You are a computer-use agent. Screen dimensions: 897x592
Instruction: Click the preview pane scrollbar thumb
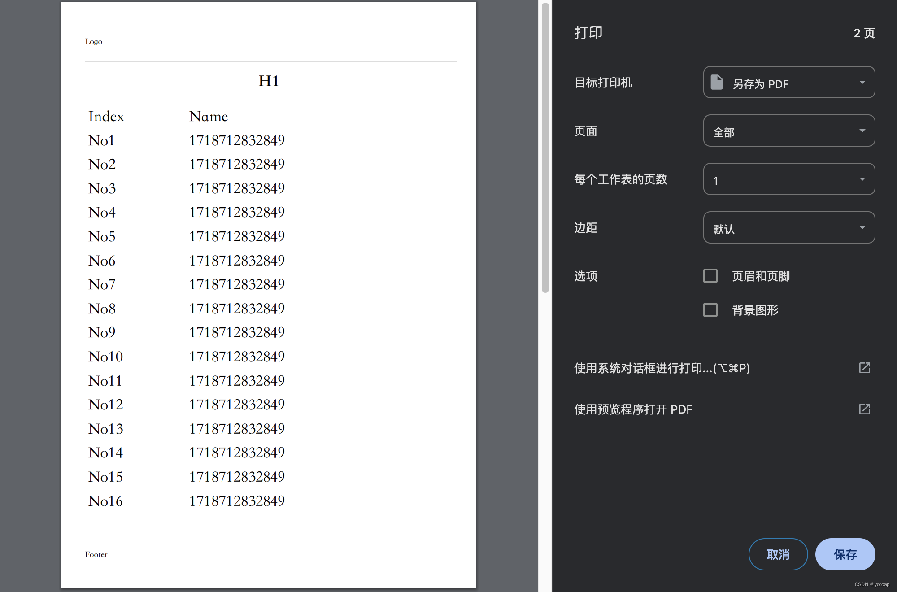[545, 148]
